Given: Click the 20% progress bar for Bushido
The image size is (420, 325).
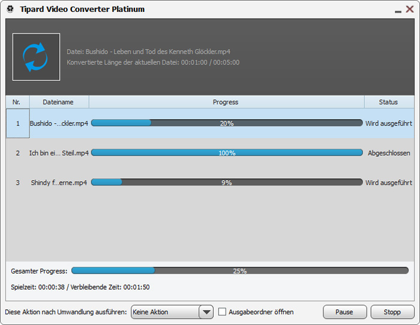Looking at the screenshot, I should click(x=227, y=123).
